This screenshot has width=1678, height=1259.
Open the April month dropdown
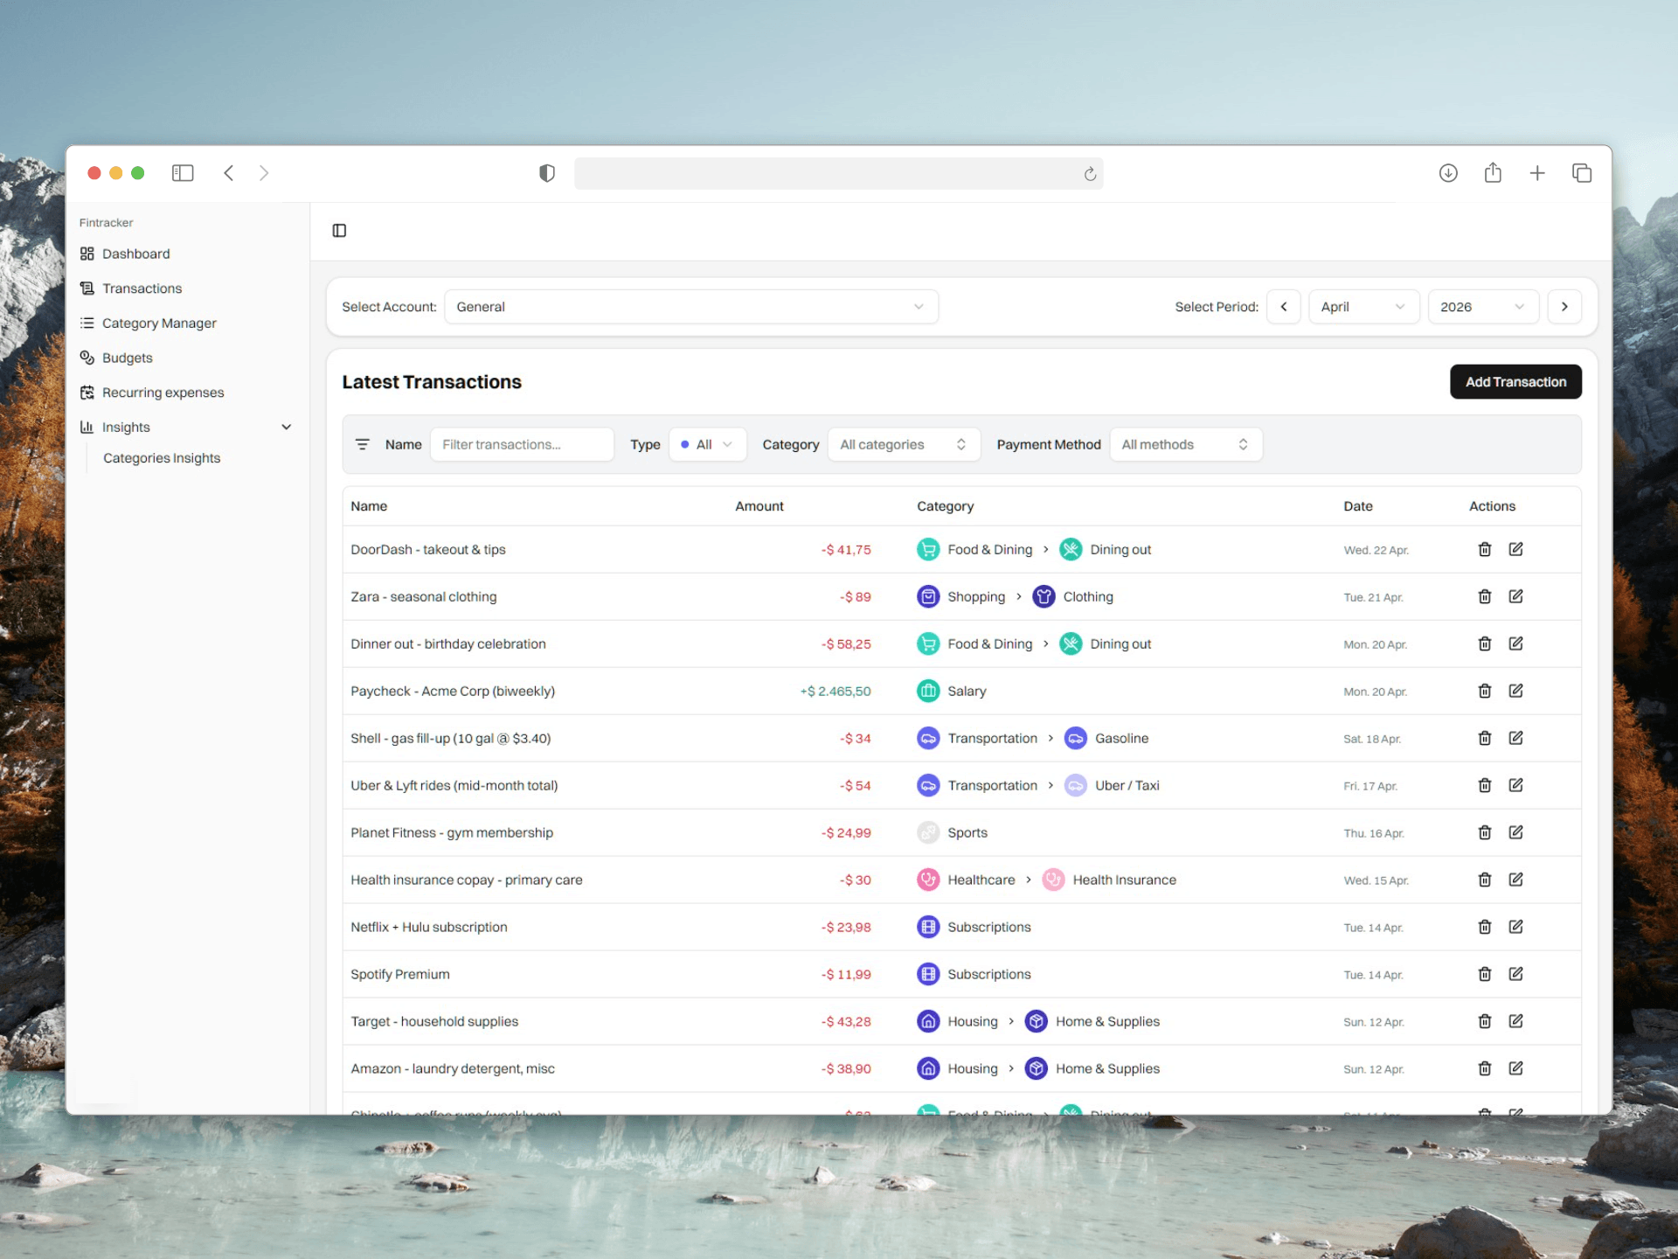coord(1363,307)
